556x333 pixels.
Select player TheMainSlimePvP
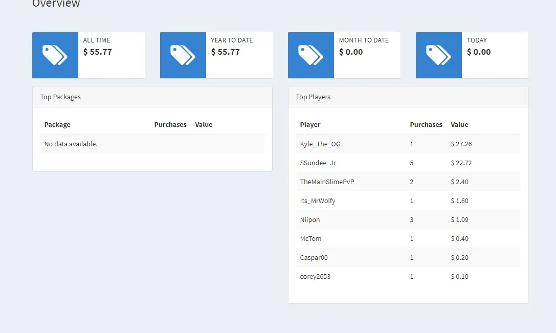tap(327, 182)
